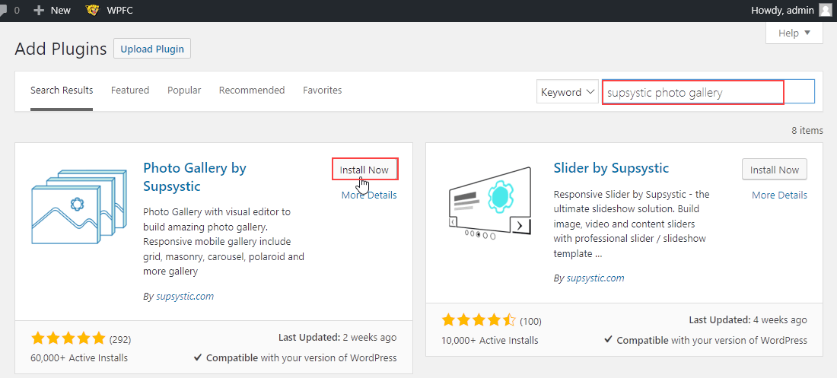The height and width of the screenshot is (378, 837).
Task: Open More Details for Photo Gallery
Action: [369, 195]
